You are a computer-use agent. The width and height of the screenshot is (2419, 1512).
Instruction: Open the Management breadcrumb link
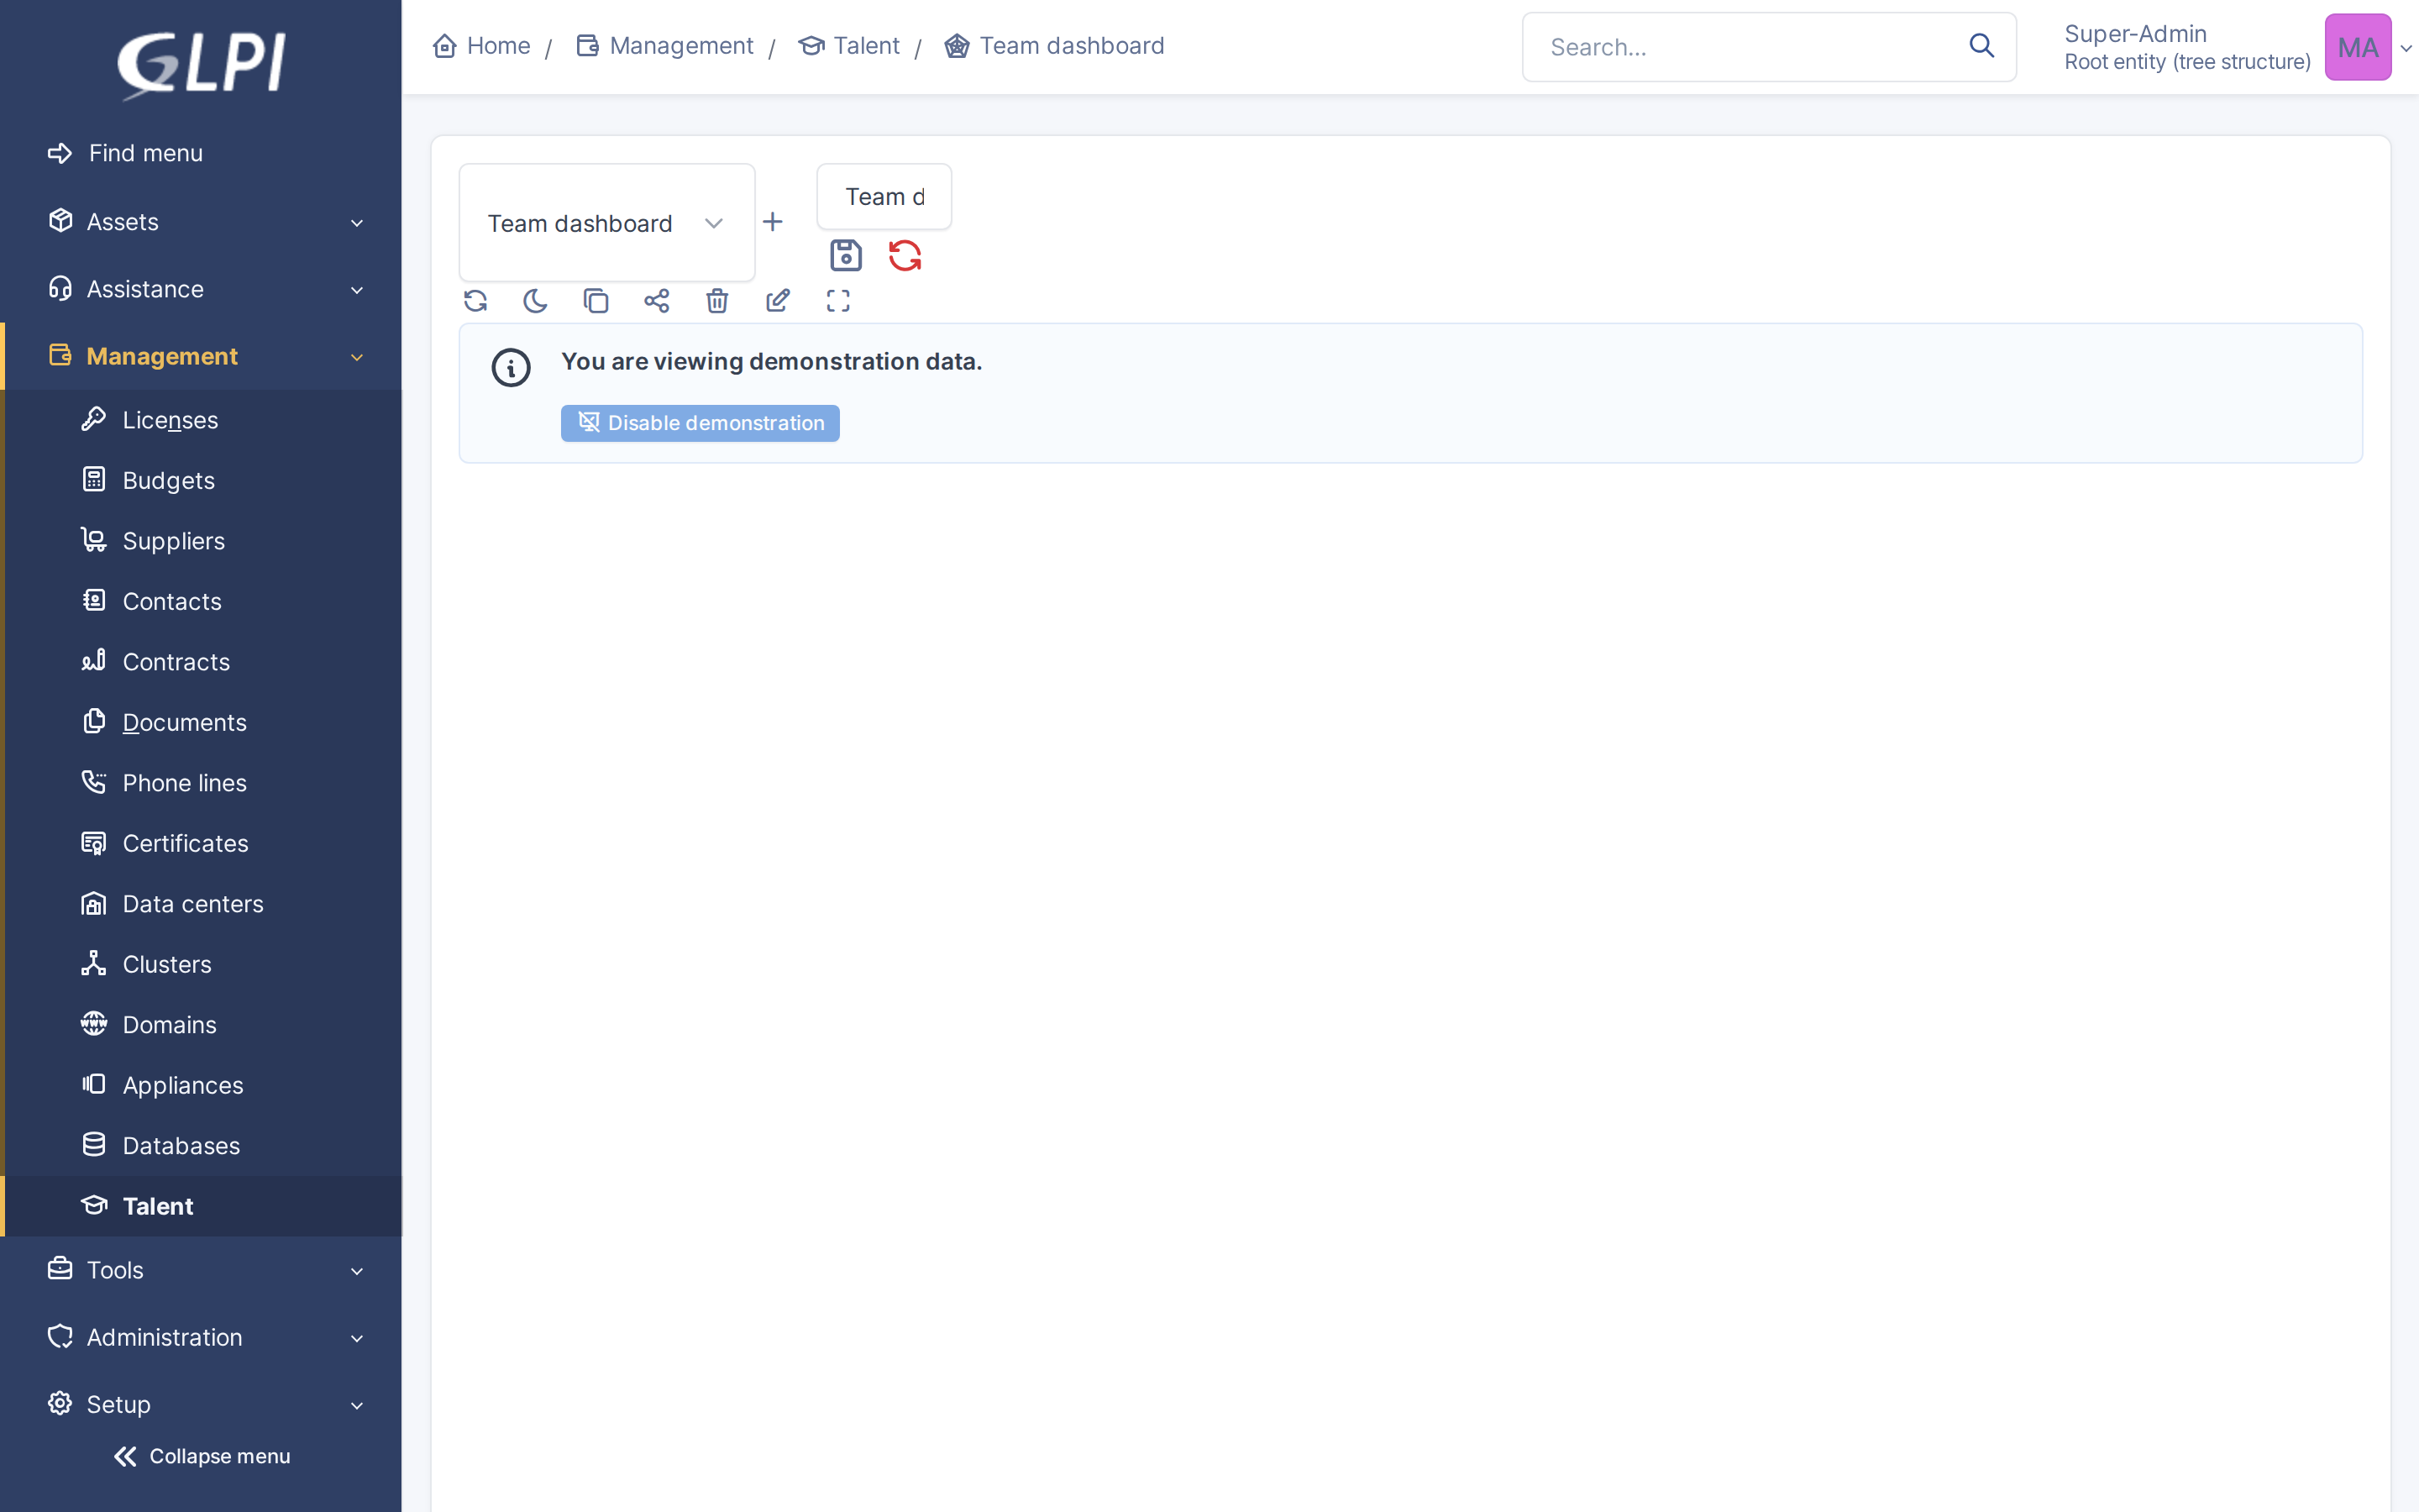coord(664,46)
